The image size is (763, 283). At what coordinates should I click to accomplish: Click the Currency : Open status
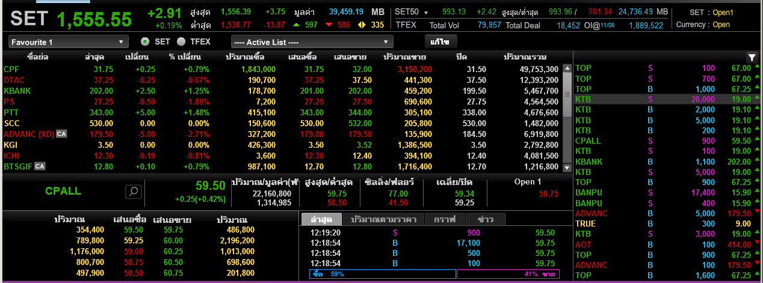[703, 25]
